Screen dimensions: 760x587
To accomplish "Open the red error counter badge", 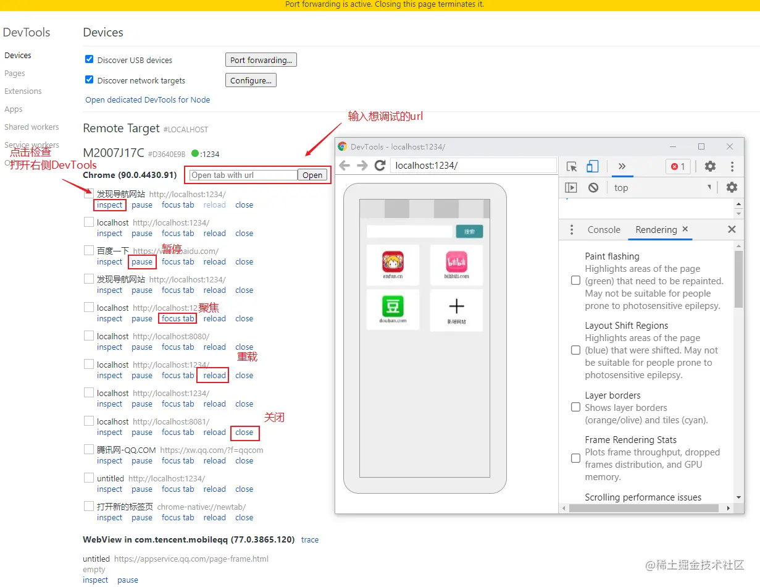I will [x=678, y=166].
